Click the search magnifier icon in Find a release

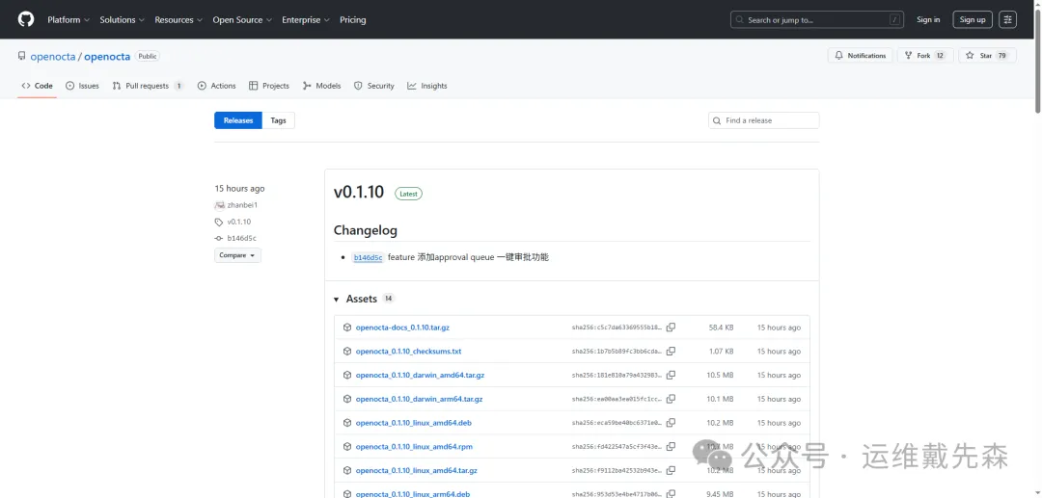[716, 120]
